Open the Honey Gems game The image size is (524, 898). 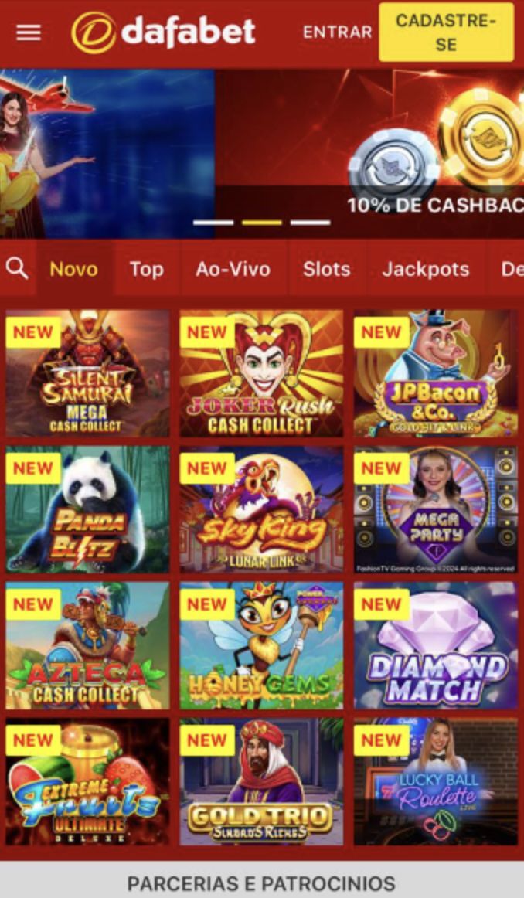[262, 645]
